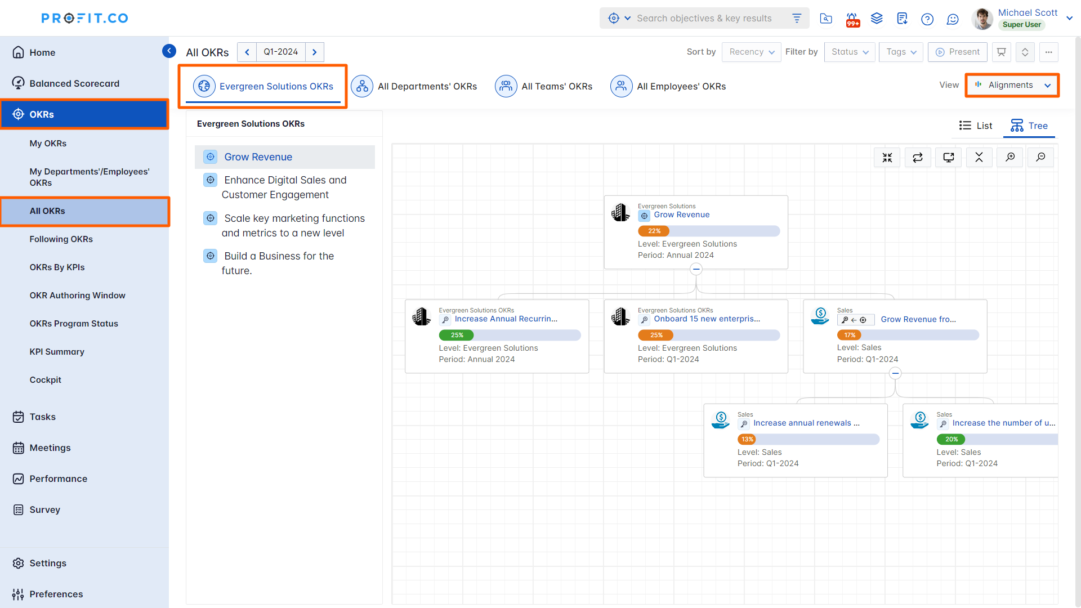Expand the Recency sort dropdown
This screenshot has height=608, width=1081.
(x=751, y=52)
